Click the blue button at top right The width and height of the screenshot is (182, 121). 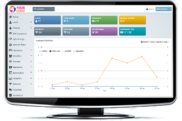pos(163,9)
